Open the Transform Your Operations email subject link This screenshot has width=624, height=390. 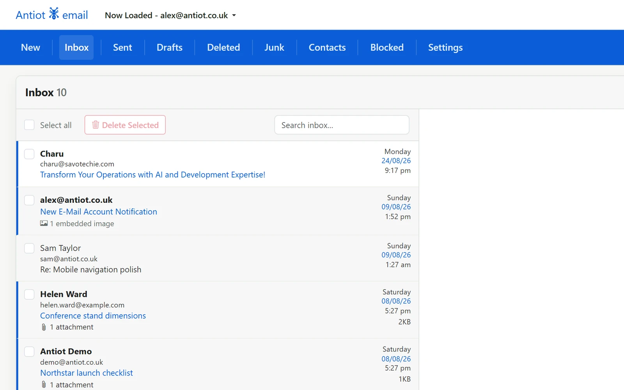coord(152,175)
